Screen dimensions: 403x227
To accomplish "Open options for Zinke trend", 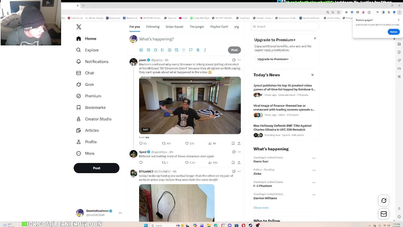I will (x=314, y=170).
